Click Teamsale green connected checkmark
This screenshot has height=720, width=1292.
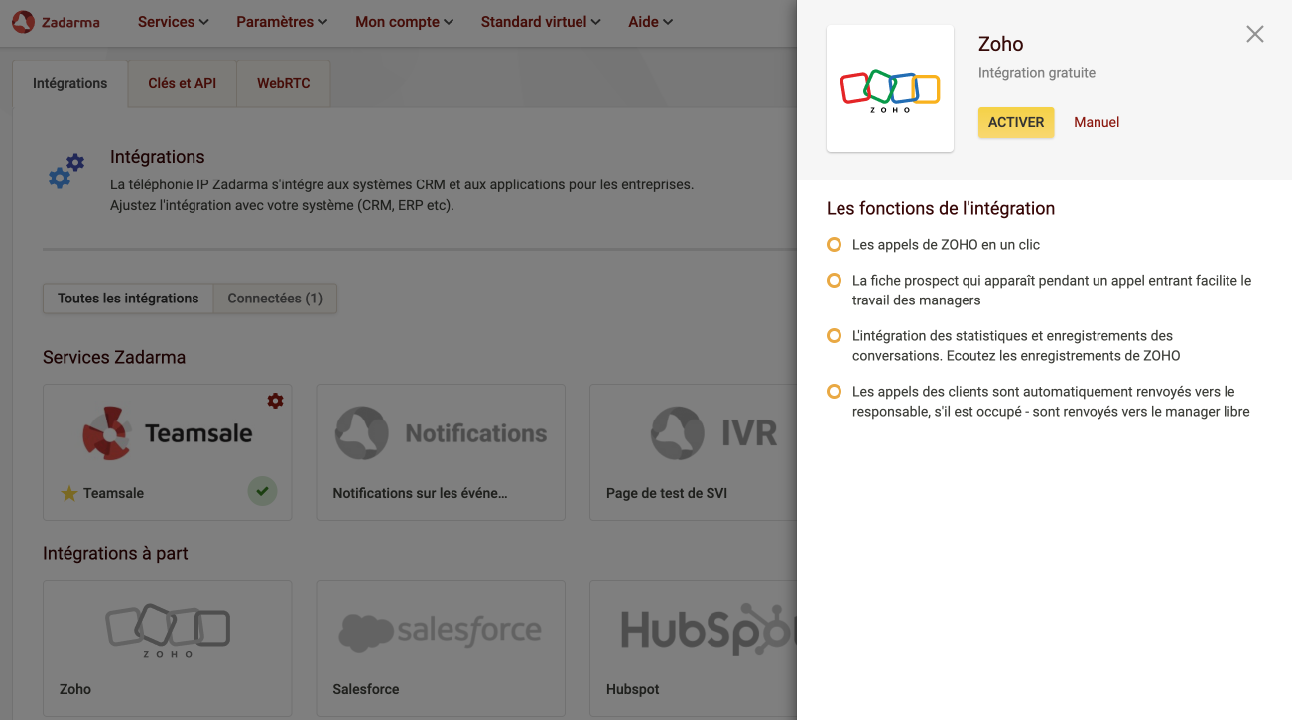pos(262,490)
